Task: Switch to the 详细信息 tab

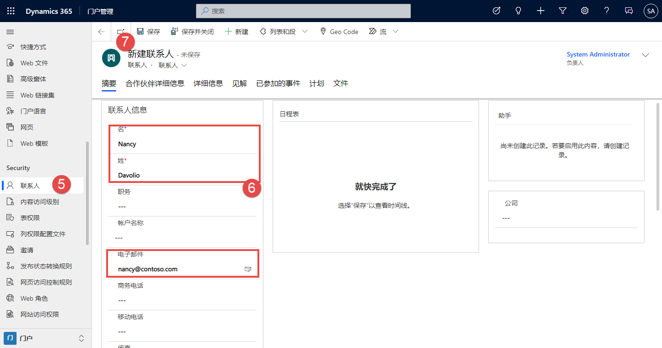Action: pyautogui.click(x=208, y=84)
